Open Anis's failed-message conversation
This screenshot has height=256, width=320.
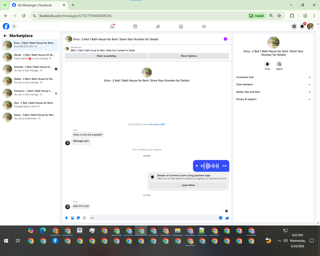(30, 105)
